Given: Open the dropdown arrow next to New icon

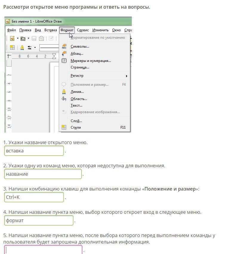Looking at the screenshot, I should click(x=18, y=38).
